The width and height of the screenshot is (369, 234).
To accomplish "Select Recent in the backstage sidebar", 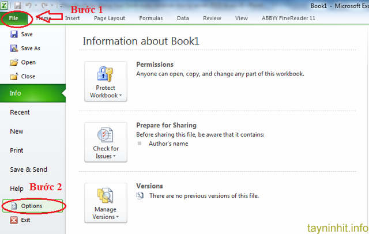I will pos(20,112).
